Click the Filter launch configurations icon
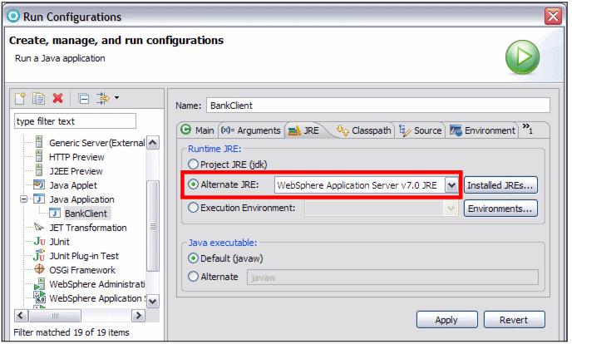 103,98
